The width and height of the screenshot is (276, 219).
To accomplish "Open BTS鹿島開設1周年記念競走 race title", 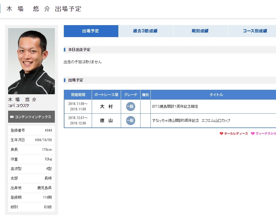I will [175, 107].
